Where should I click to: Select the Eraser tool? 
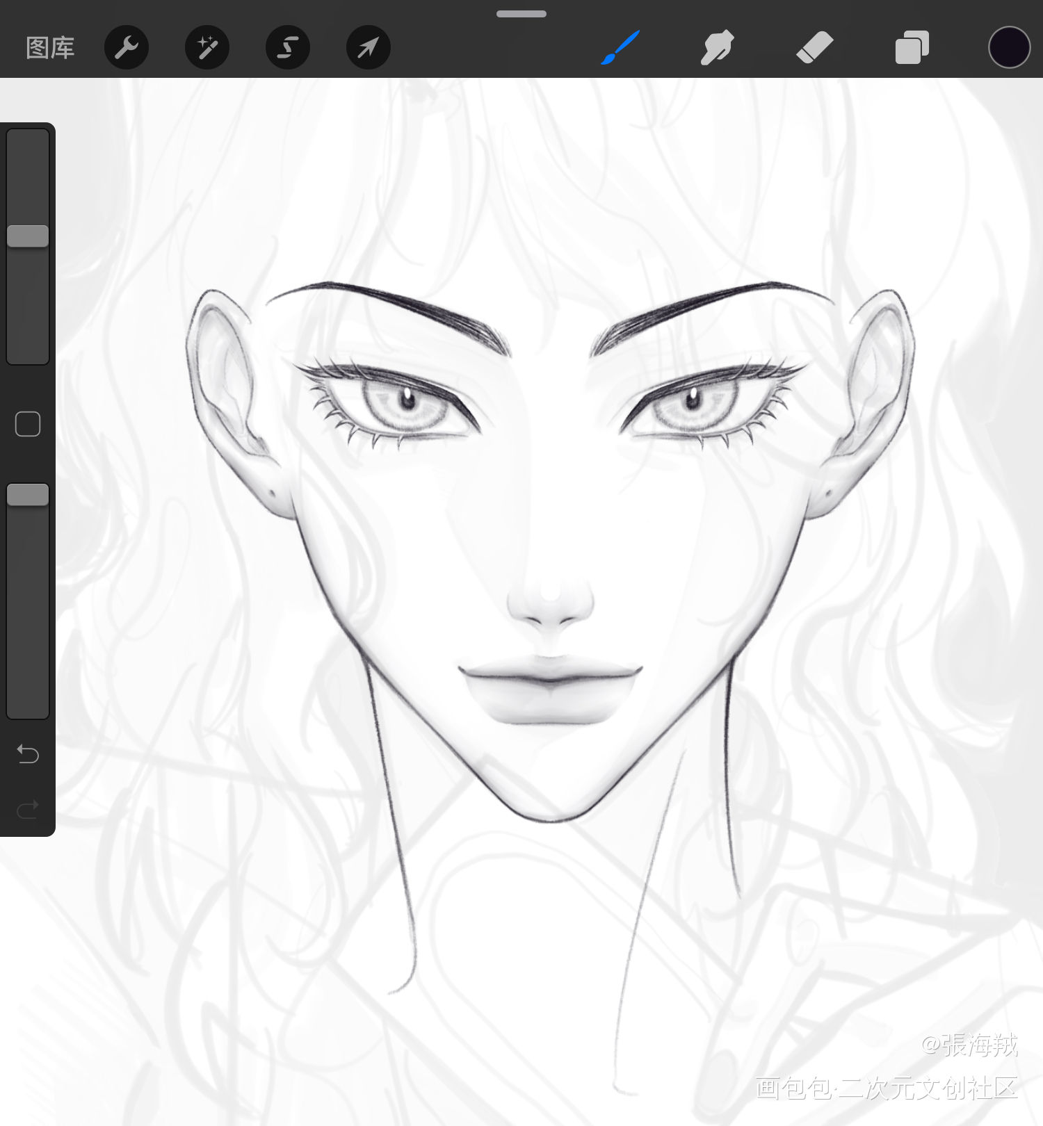(814, 47)
